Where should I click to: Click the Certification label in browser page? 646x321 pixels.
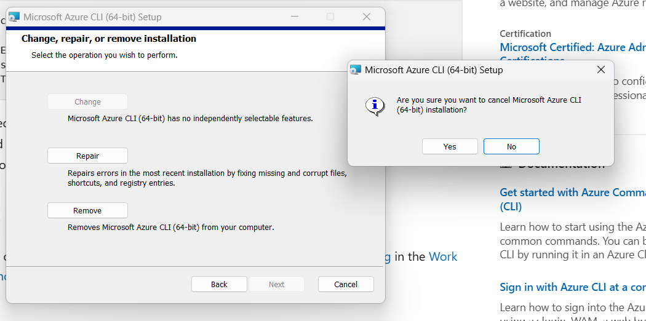525,34
